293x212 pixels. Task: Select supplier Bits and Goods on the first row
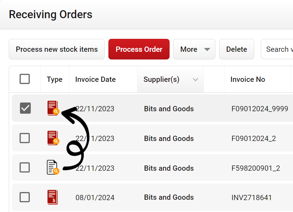(169, 108)
